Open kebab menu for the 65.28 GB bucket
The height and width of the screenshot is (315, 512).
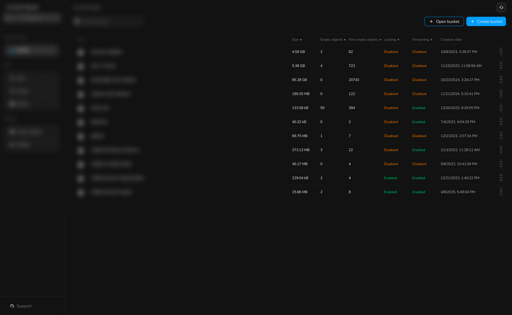pyautogui.click(x=501, y=80)
